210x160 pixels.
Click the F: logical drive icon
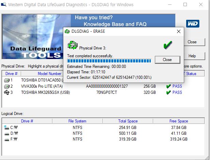[6, 140]
